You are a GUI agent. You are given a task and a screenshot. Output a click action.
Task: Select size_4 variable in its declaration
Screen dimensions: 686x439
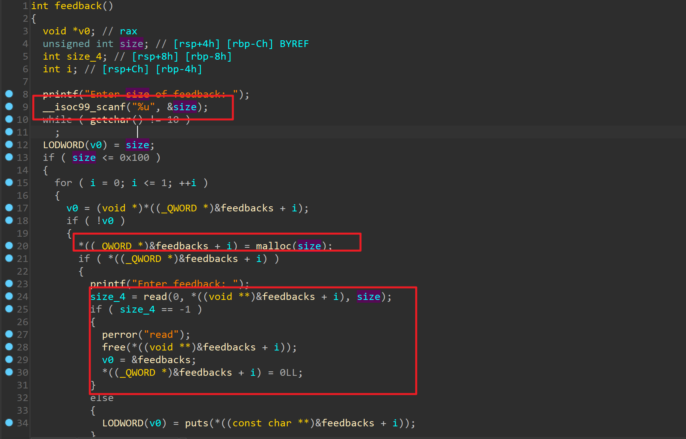[x=84, y=57]
